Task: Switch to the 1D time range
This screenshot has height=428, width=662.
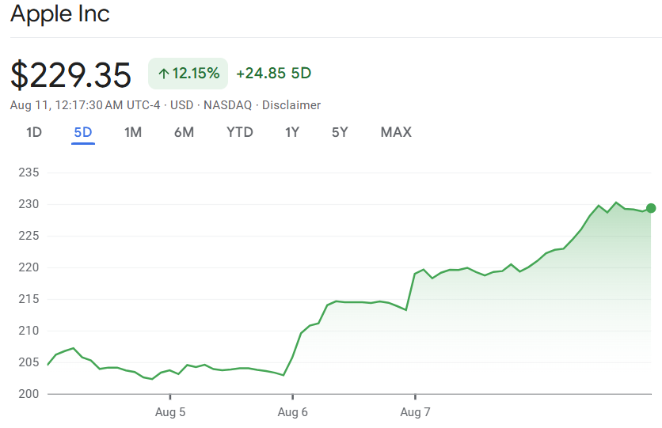Action: pyautogui.click(x=33, y=132)
